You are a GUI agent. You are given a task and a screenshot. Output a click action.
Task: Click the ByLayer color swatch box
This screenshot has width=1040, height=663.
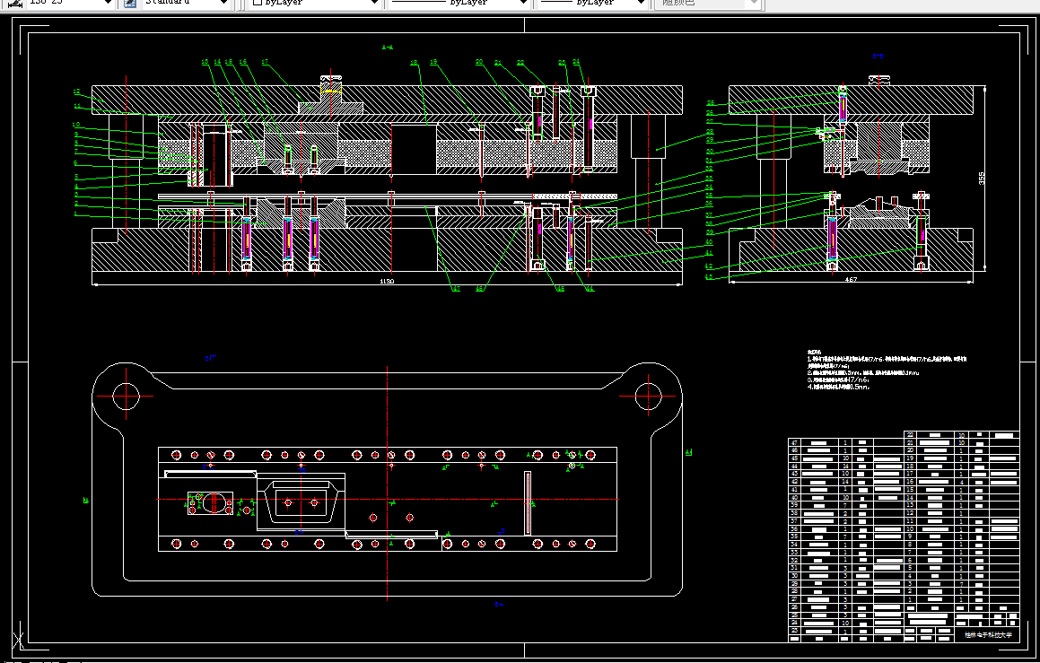click(258, 3)
